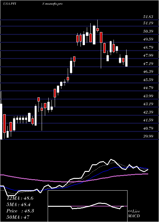The width and height of the screenshot is (159, 222).
Task: Click the 49.59 price label
Action: pyautogui.click(x=148, y=39)
